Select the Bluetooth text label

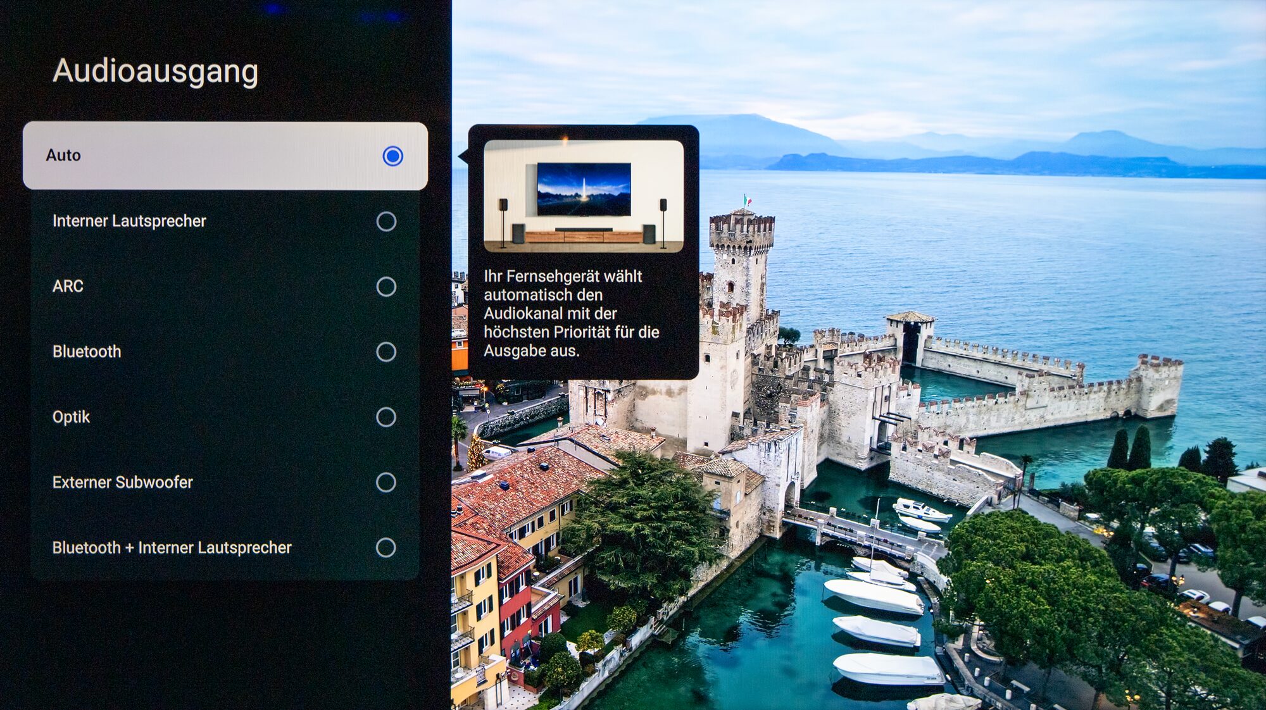coord(87,351)
